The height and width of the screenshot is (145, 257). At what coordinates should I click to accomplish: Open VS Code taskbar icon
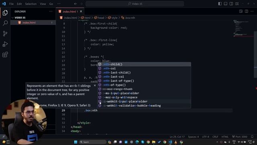coord(170,142)
